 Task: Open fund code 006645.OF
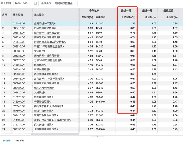pyautogui.click(x=19, y=33)
